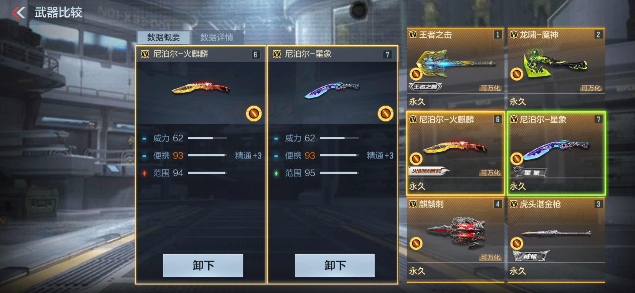Go back using the double-chevron arrow
Viewport: 635px width, 293px height.
coord(19,12)
